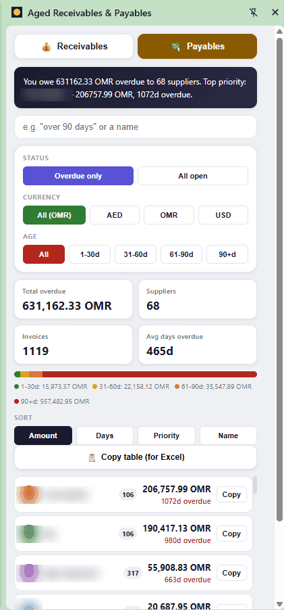Copy the 55,908.83 OMR supplier row
The height and width of the screenshot is (610, 284).
[231, 573]
